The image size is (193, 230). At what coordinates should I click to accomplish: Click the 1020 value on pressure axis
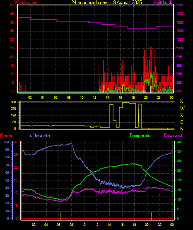pyautogui.click(x=179, y=14)
